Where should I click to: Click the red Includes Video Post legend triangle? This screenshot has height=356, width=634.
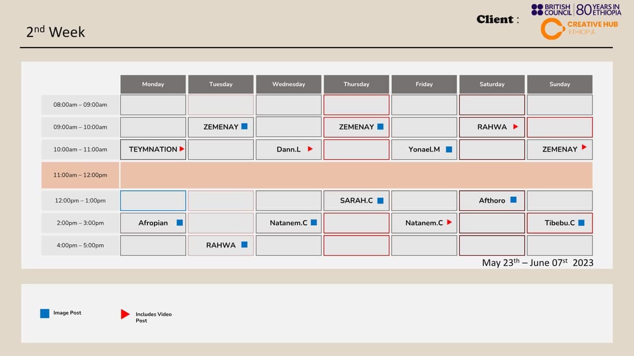click(125, 314)
